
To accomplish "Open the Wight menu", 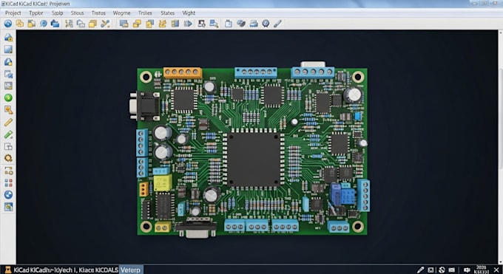I will [189, 13].
